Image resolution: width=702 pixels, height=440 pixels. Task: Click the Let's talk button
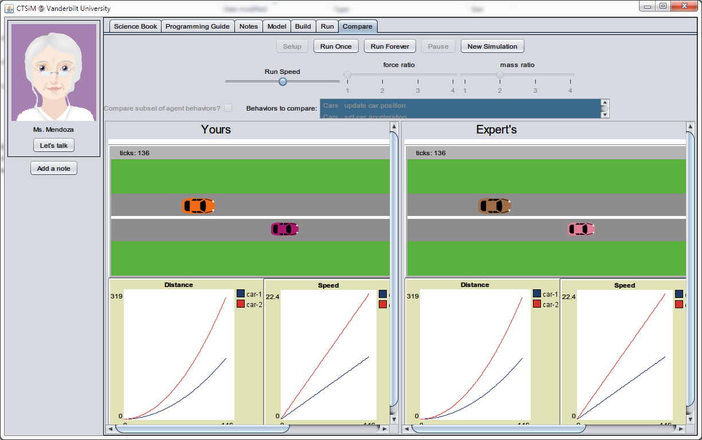[53, 145]
